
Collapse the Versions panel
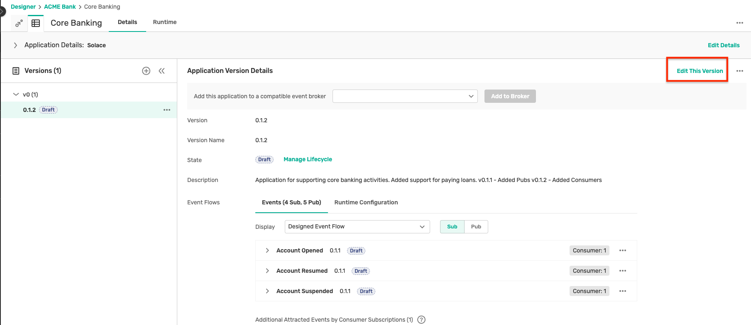coord(161,71)
